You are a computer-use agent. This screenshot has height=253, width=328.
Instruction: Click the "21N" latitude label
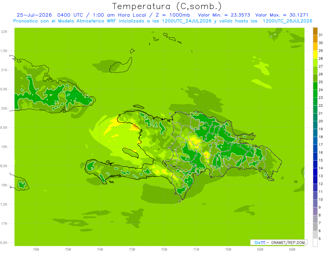tap(4, 70)
